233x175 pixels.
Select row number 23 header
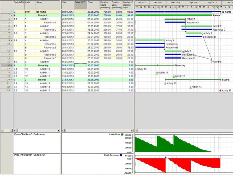point(5,90)
